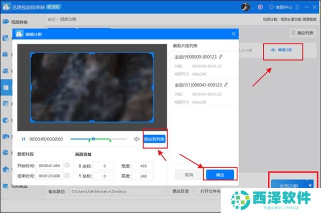This screenshot has width=321, height=213.
Task: Click the bottom-right crop handle on preview
Action: (x=152, y=121)
